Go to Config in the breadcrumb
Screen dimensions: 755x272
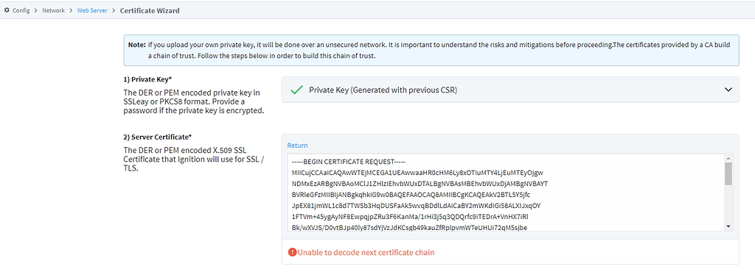pos(21,10)
